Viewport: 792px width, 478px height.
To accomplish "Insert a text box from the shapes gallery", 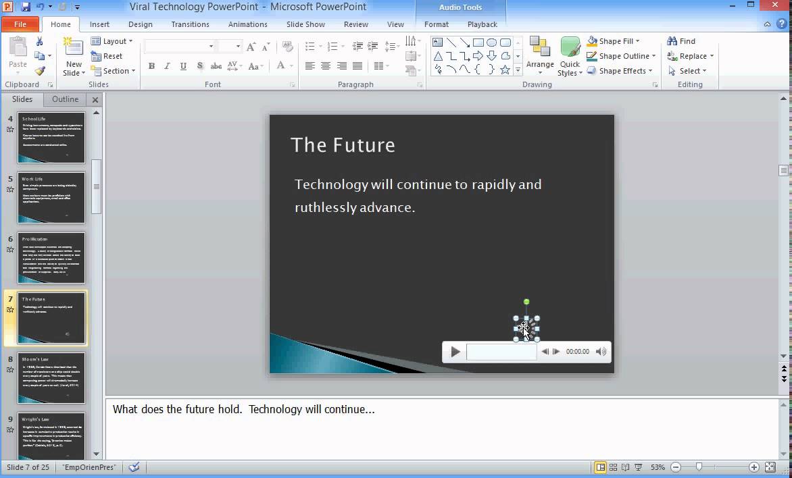I will pos(438,42).
